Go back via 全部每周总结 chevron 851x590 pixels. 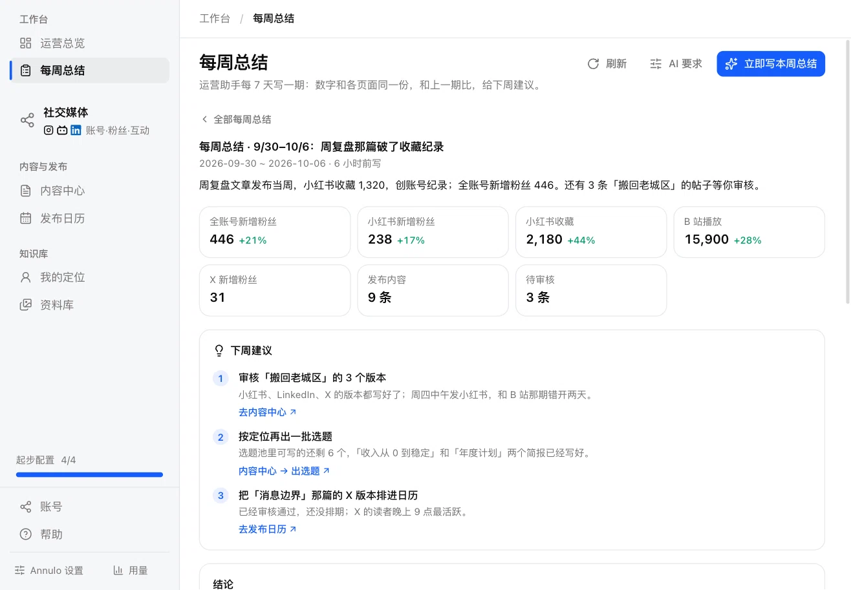point(205,119)
